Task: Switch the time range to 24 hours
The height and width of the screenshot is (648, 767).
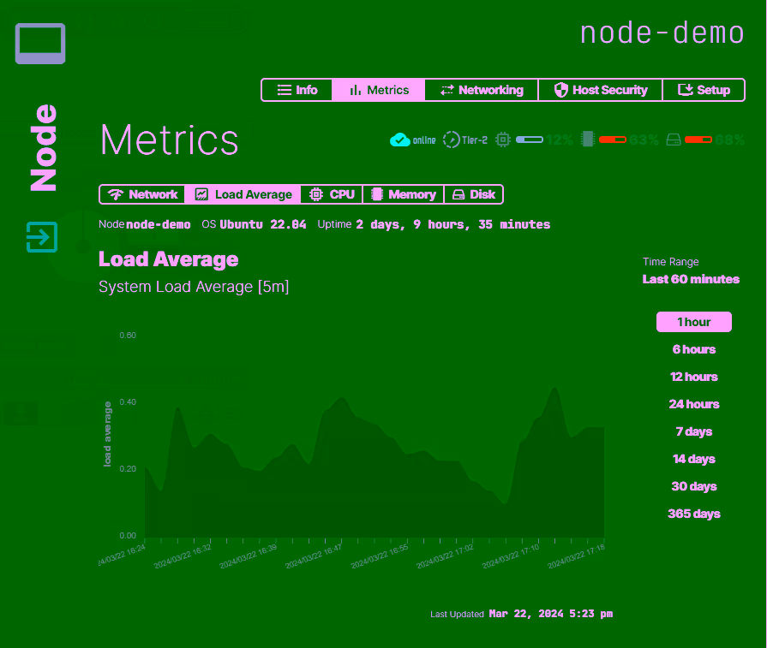Action: [694, 404]
